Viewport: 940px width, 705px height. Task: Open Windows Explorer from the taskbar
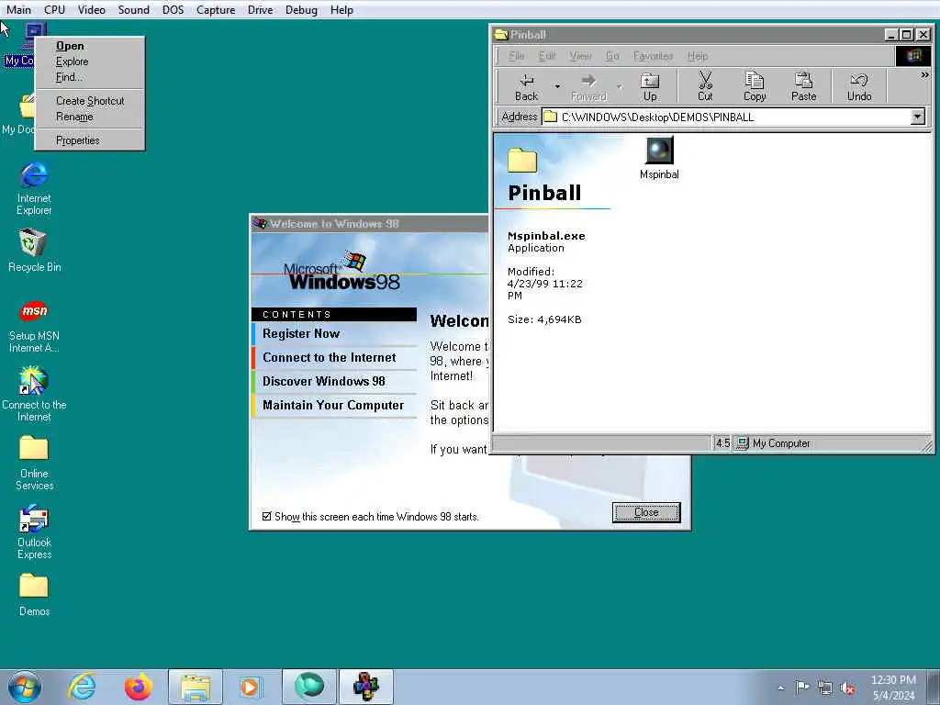(196, 687)
